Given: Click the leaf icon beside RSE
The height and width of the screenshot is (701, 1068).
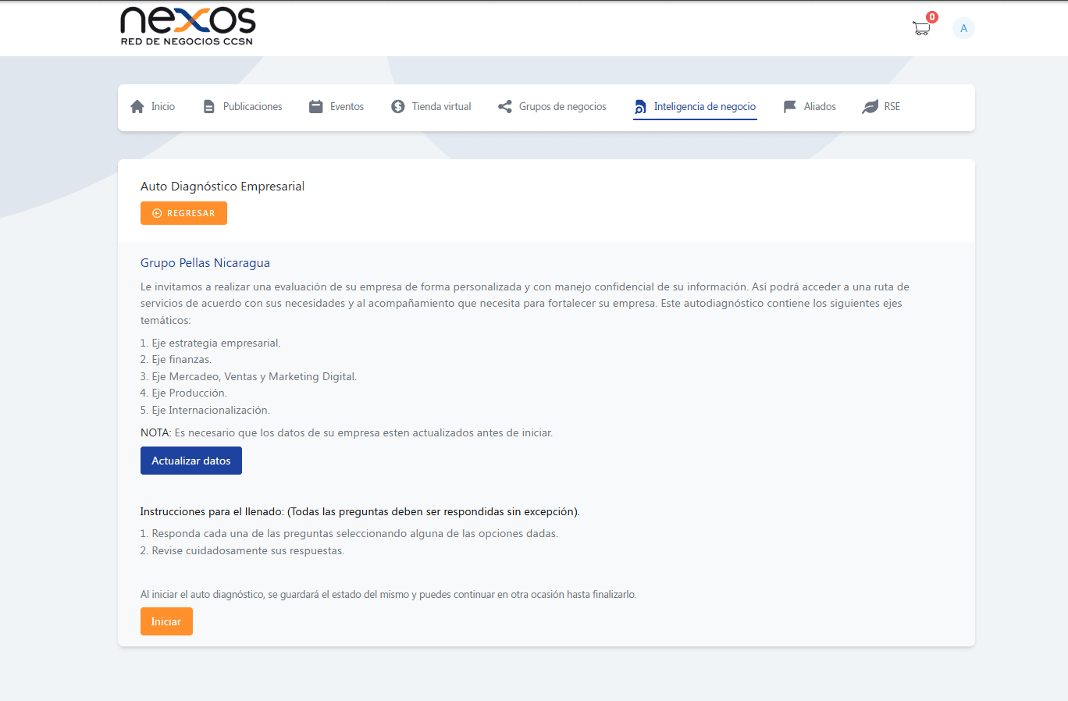Looking at the screenshot, I should [870, 106].
